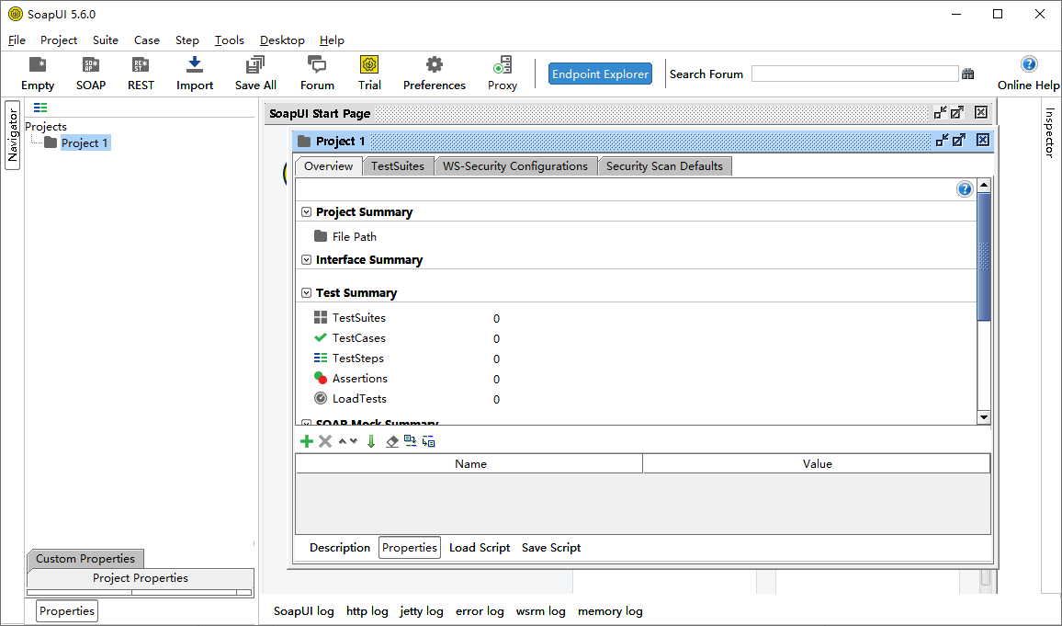
Task: Open the Proxy settings icon
Action: pos(503,74)
